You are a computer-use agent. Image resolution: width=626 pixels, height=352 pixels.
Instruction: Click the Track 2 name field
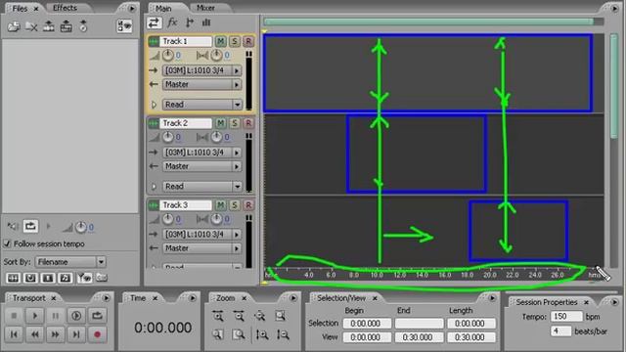[x=186, y=123]
